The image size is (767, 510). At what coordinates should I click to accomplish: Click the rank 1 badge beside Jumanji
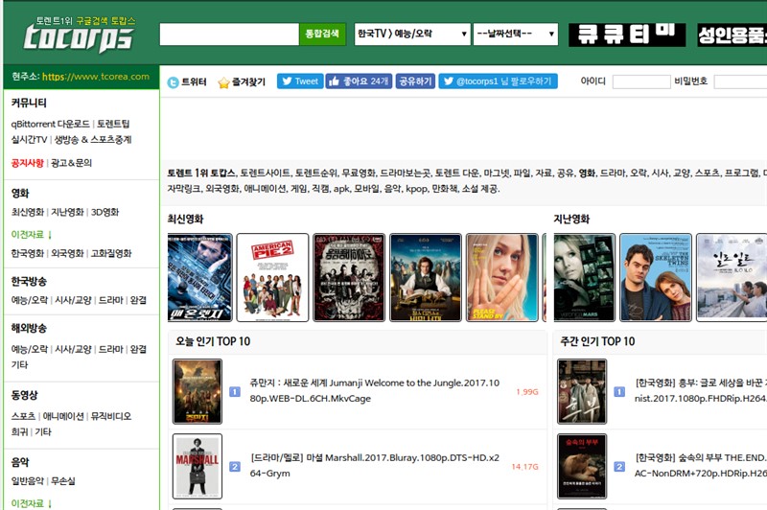[x=235, y=392]
